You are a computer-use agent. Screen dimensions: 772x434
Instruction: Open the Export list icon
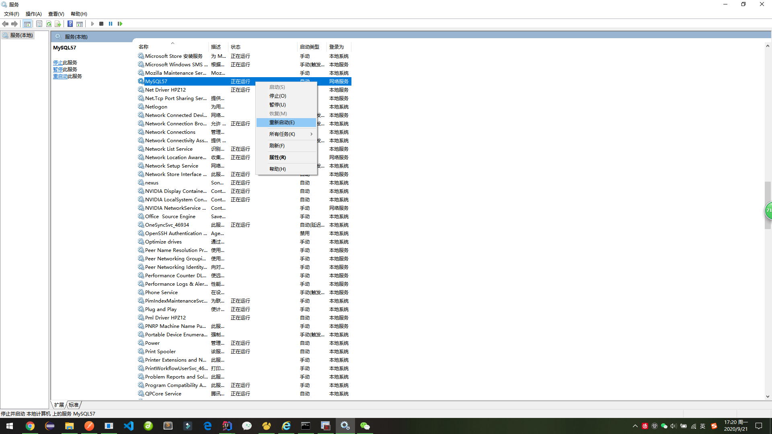(58, 24)
